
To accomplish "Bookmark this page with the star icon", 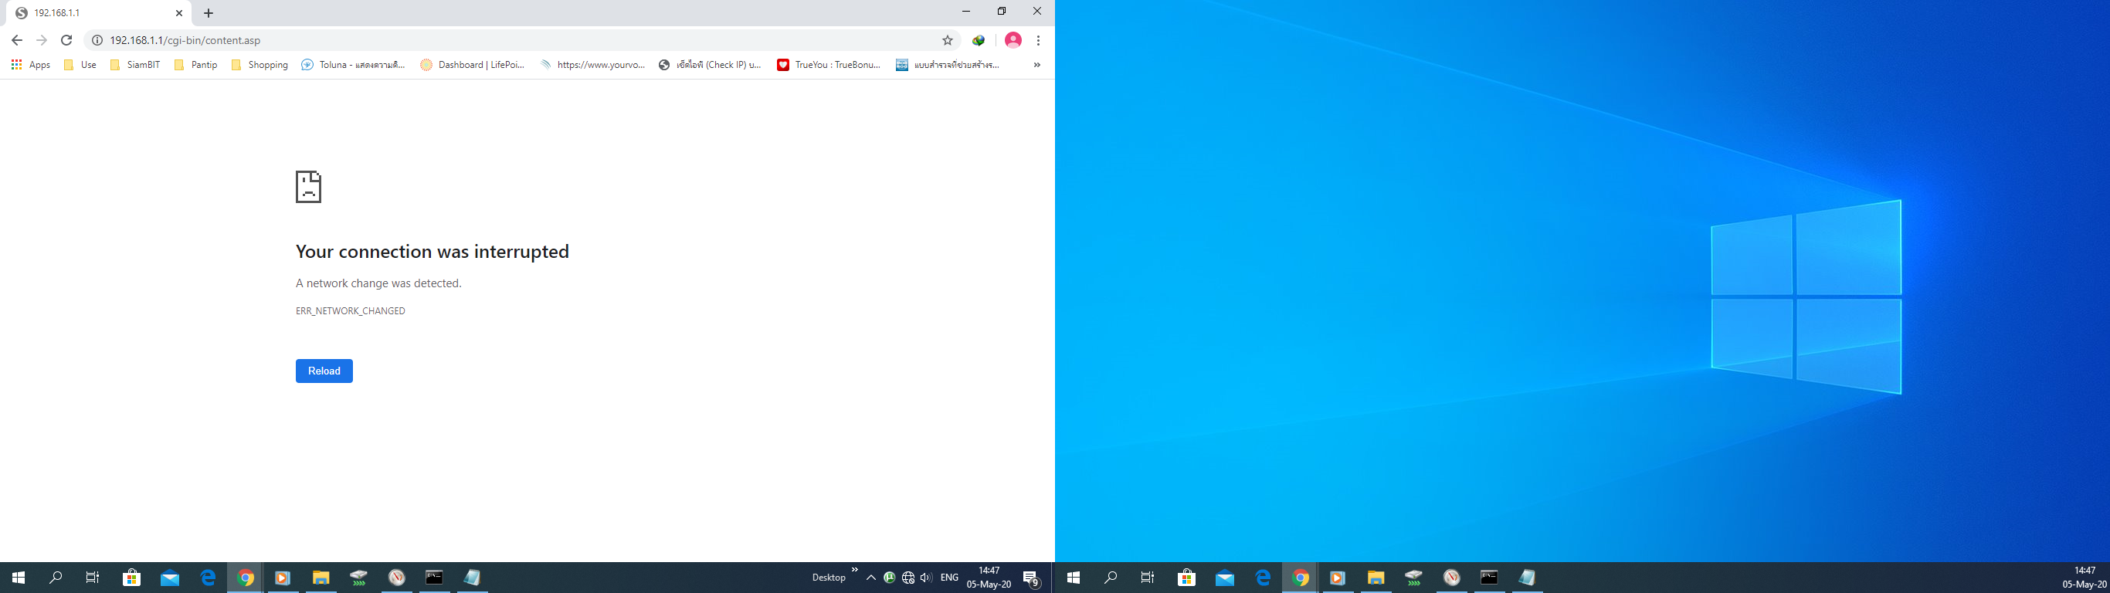I will (948, 40).
